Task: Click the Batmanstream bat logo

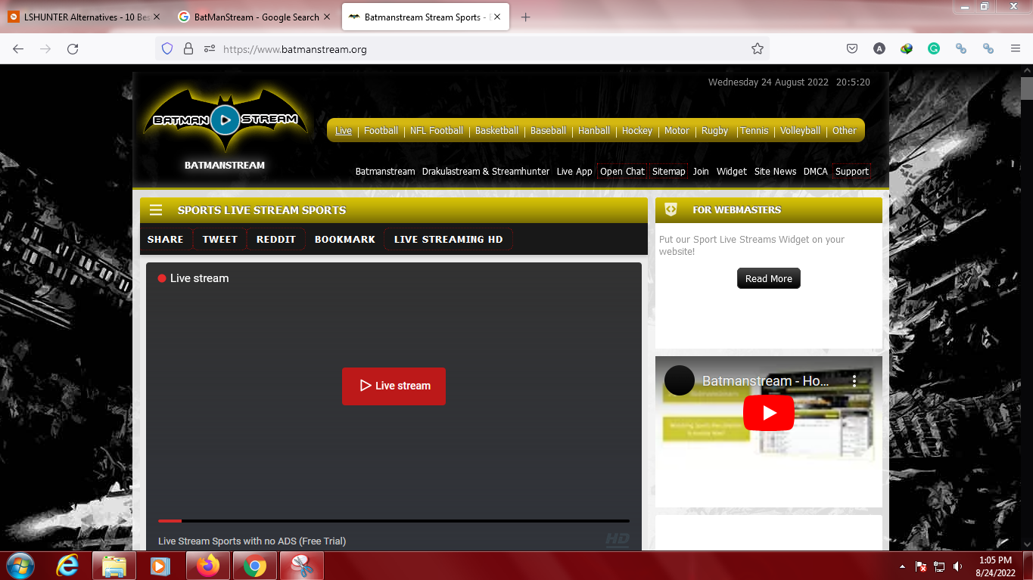Action: [225, 119]
